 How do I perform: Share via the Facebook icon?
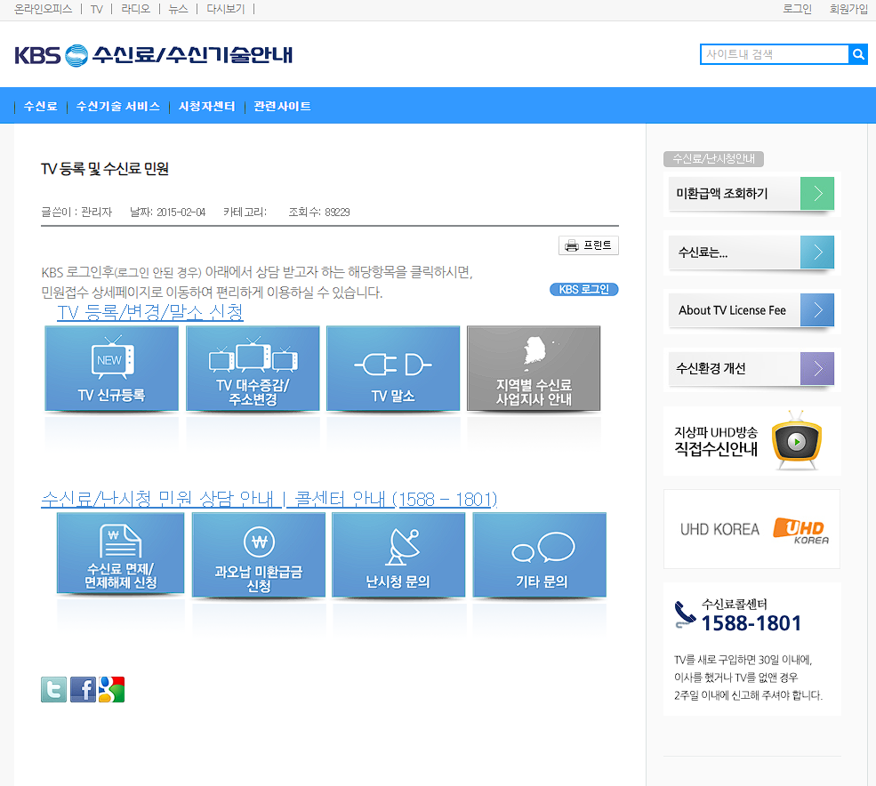[83, 689]
